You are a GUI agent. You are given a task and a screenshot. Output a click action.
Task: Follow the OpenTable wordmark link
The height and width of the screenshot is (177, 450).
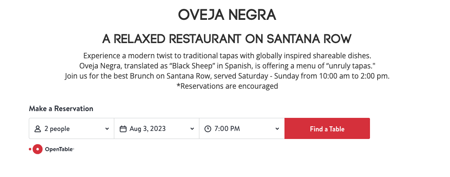point(59,149)
